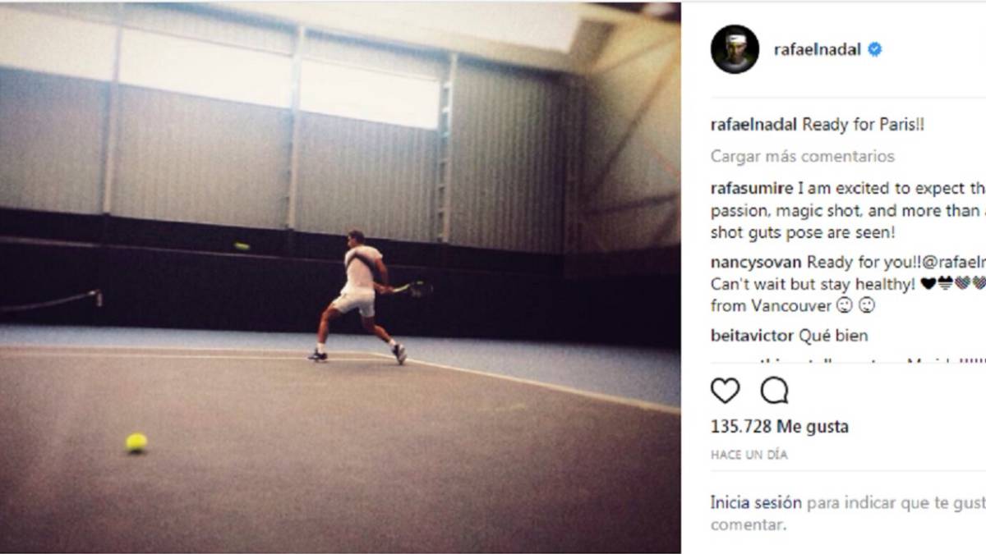This screenshot has width=986, height=554.
Task: Click the tennis practice photo
Action: coord(340,277)
